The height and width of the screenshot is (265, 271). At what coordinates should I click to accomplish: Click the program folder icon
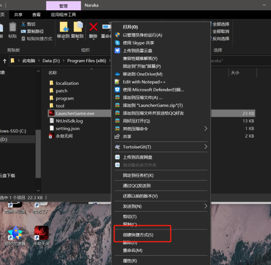(51, 98)
